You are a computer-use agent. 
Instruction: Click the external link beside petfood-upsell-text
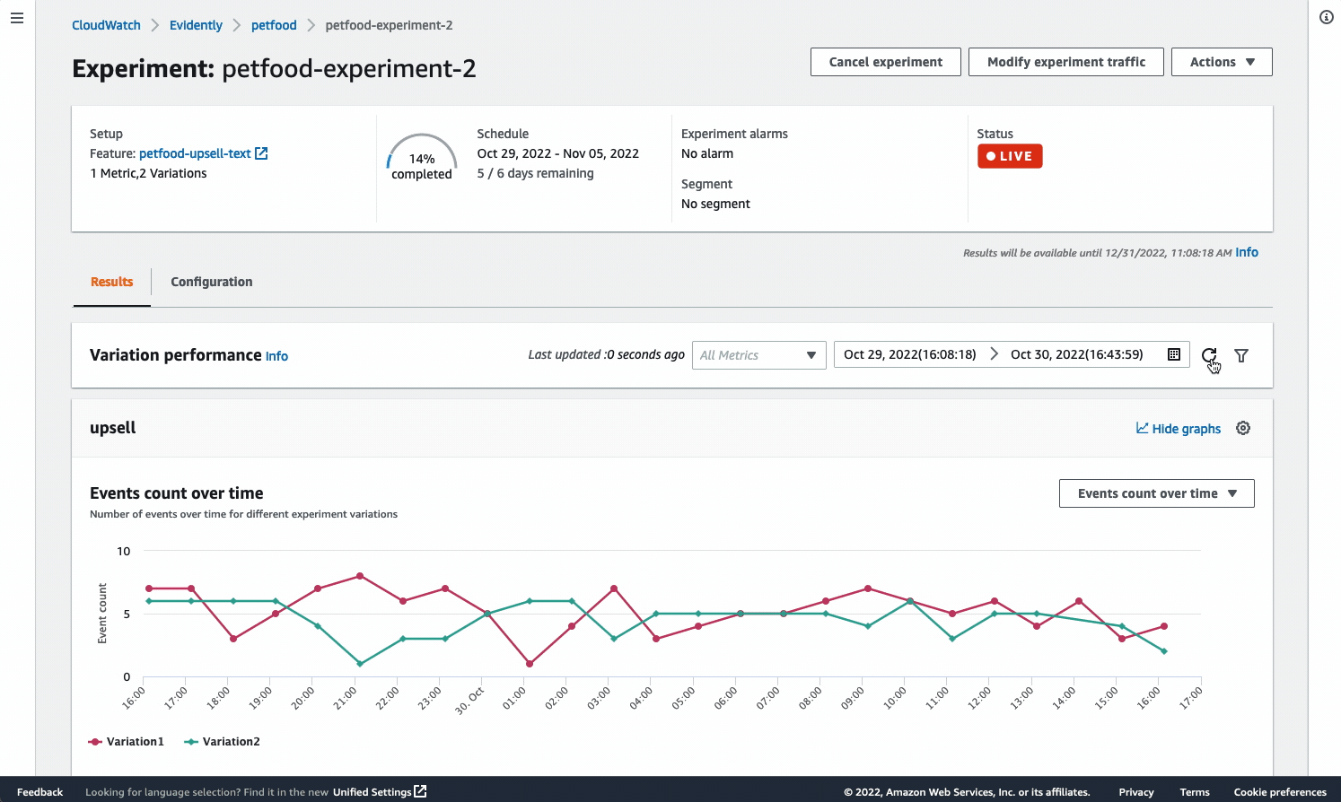[x=261, y=153]
